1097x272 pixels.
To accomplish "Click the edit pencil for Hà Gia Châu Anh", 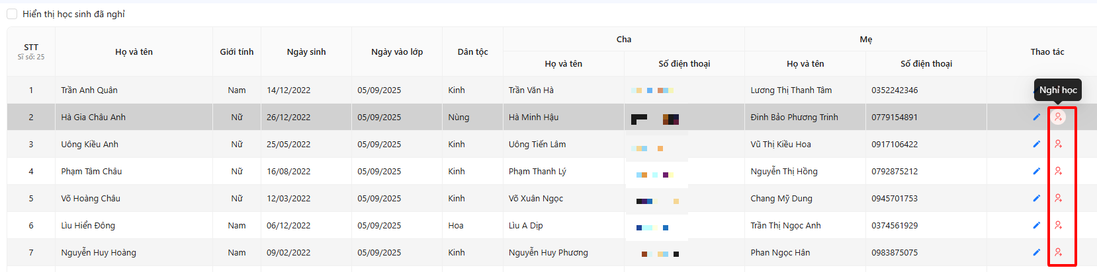I will tap(1036, 117).
